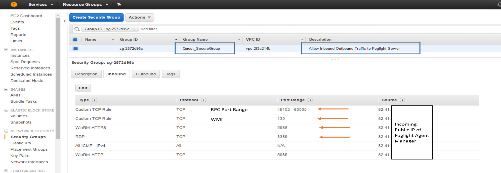Click the AWS orange cube logo
Viewport: 501px width, 173px height.
point(14,4)
